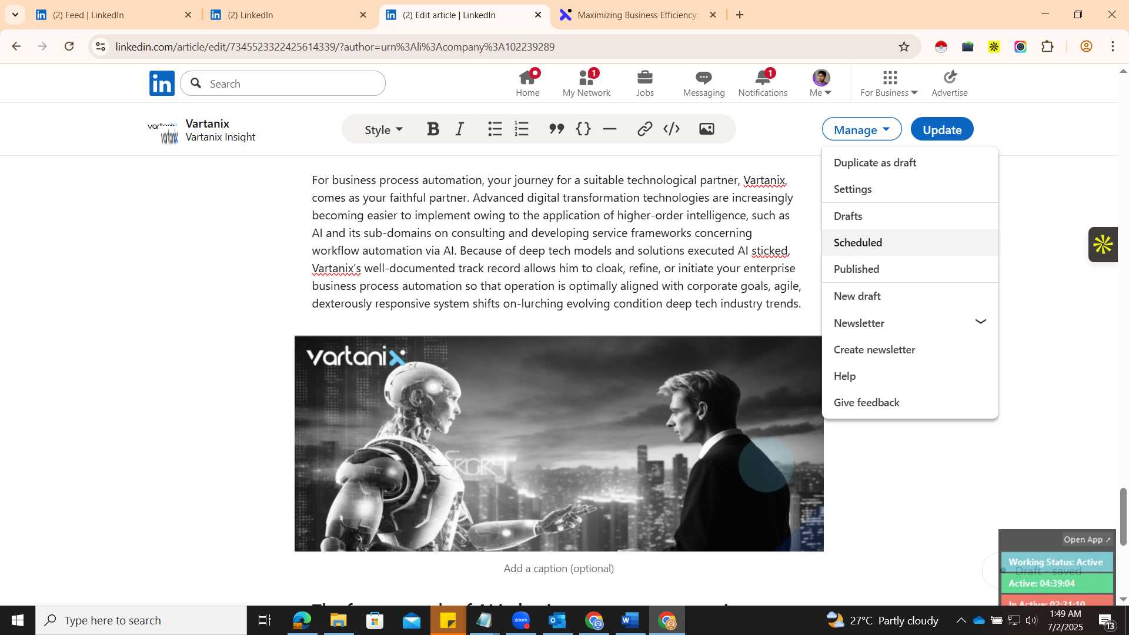Switch to the Maximizing Business Efficiency tab
1129x635 pixels.
pyautogui.click(x=637, y=15)
